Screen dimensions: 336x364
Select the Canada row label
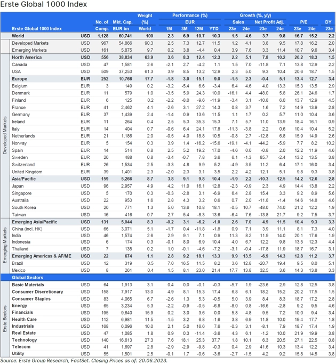[x=20, y=64]
